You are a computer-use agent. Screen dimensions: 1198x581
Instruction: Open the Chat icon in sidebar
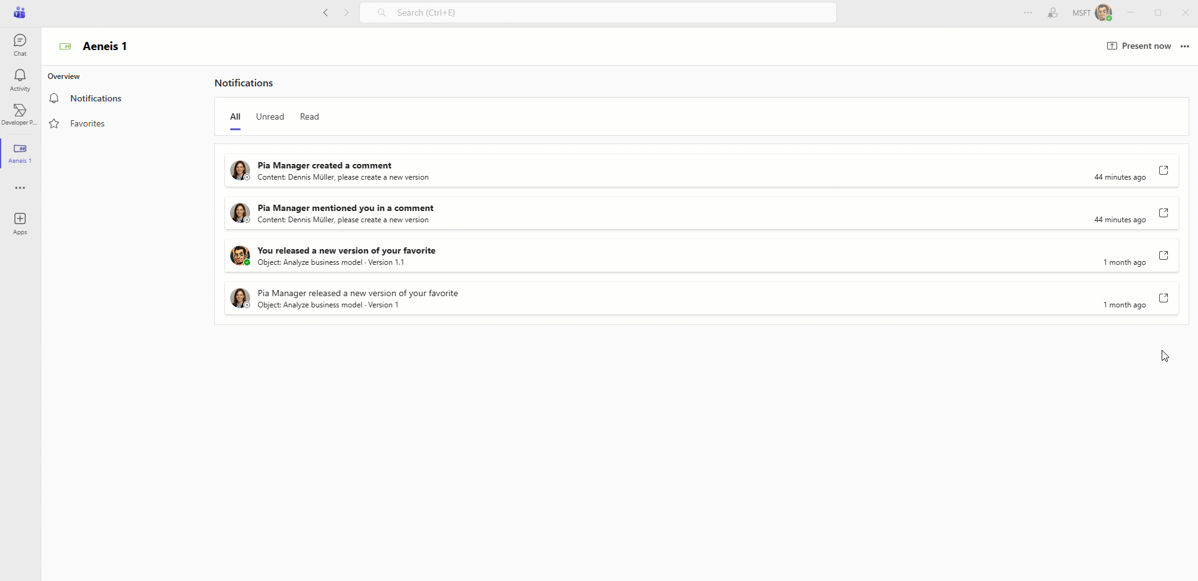[x=20, y=44]
